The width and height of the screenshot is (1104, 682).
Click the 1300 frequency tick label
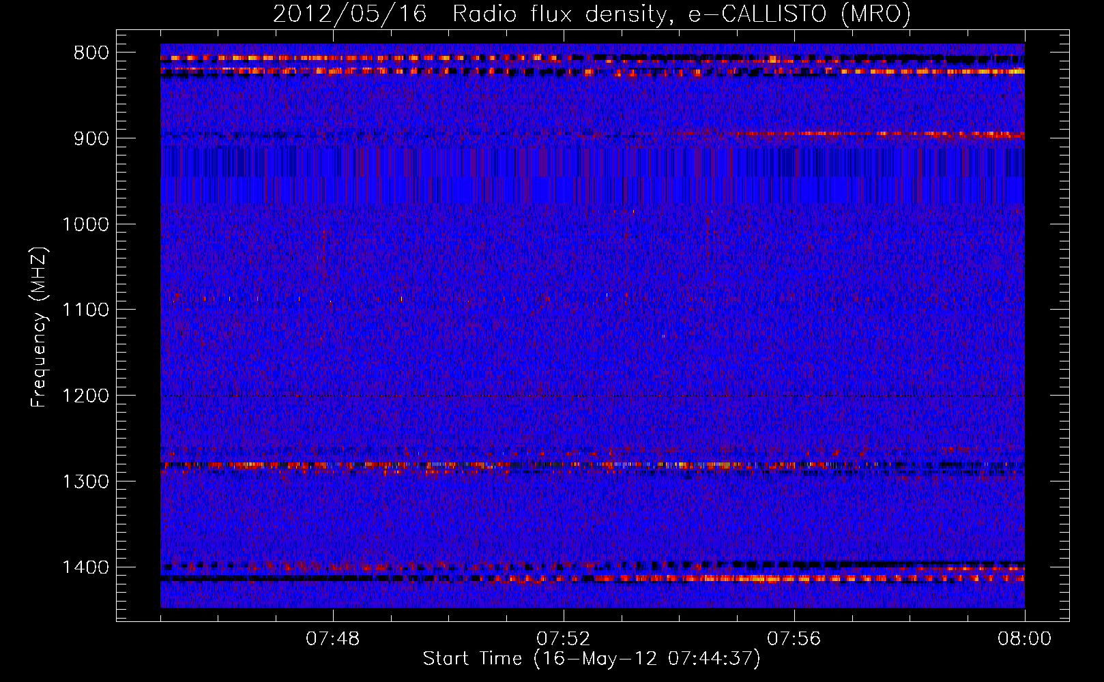pos(85,481)
